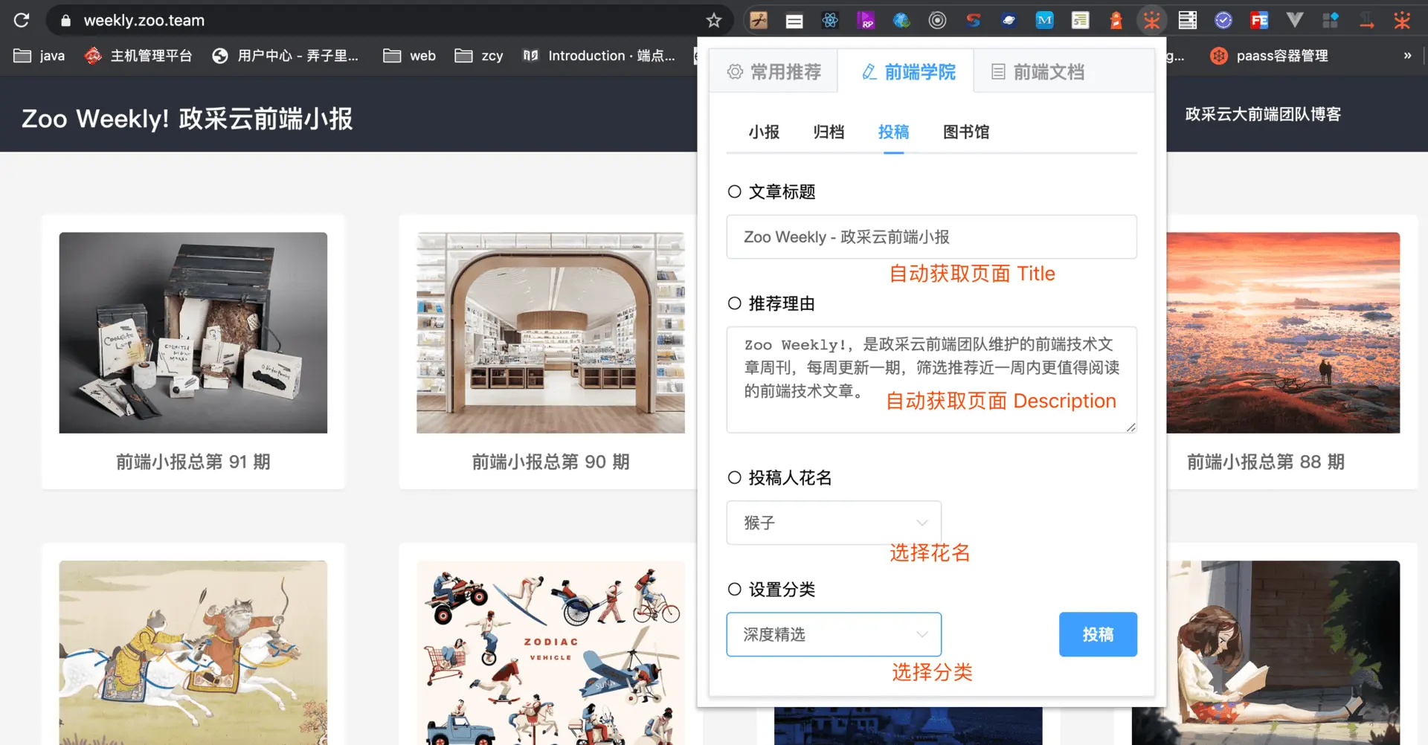Click the highlighted orange zcy extension icon
The width and height of the screenshot is (1428, 745).
point(1151,20)
